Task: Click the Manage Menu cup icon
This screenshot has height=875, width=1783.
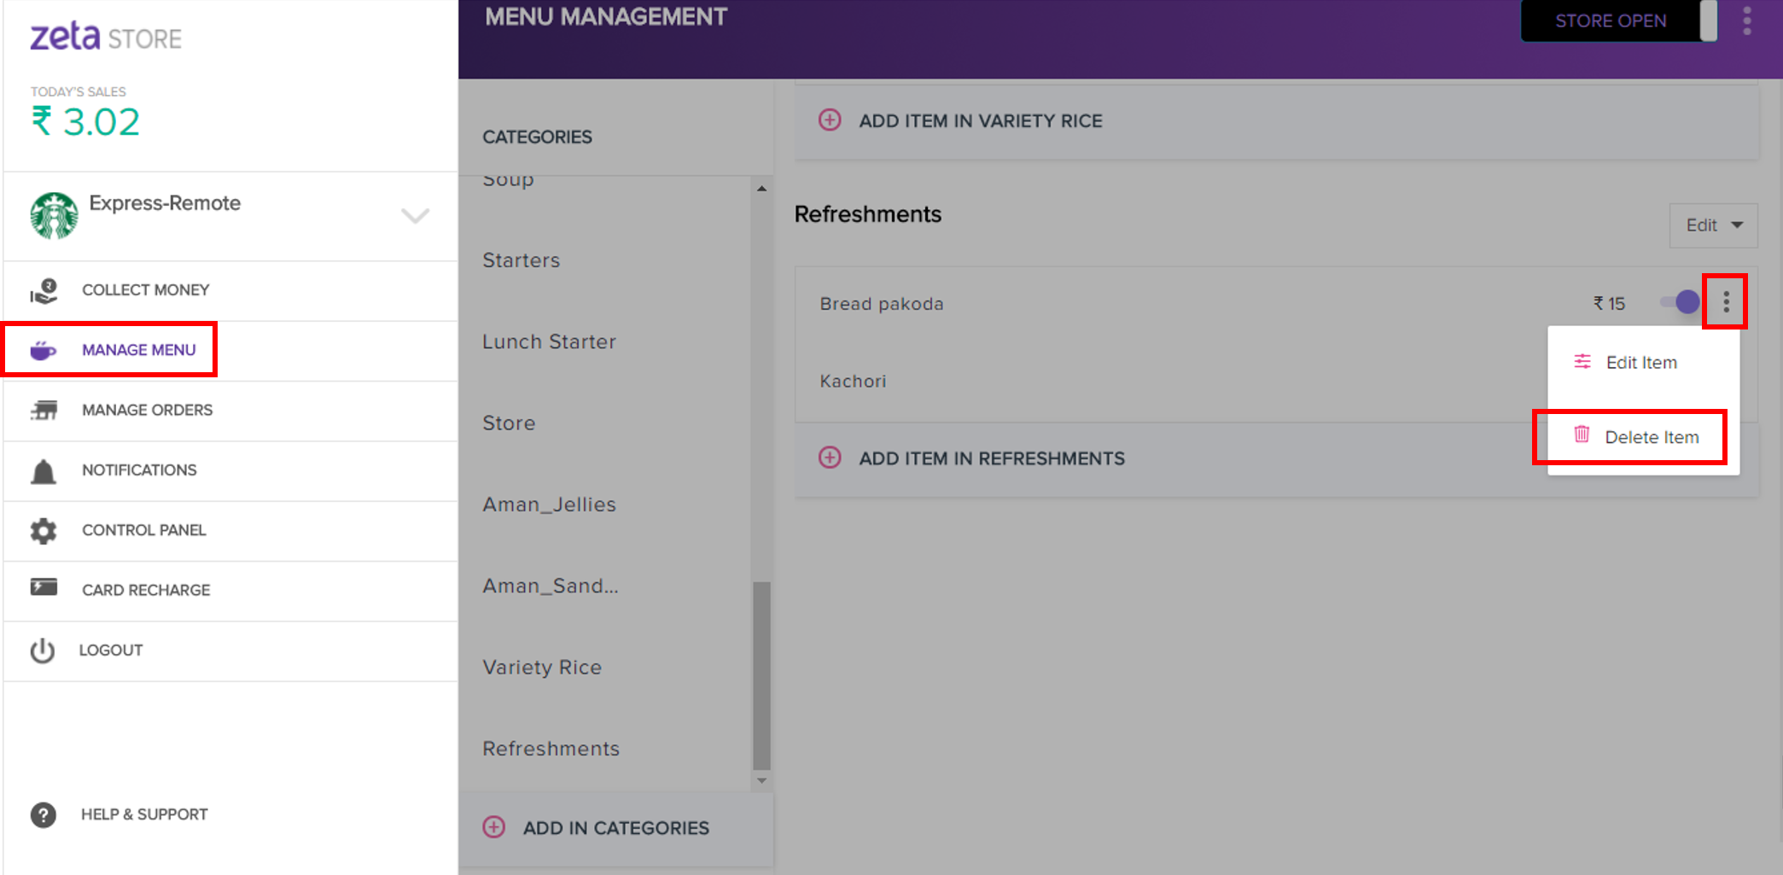Action: (44, 350)
